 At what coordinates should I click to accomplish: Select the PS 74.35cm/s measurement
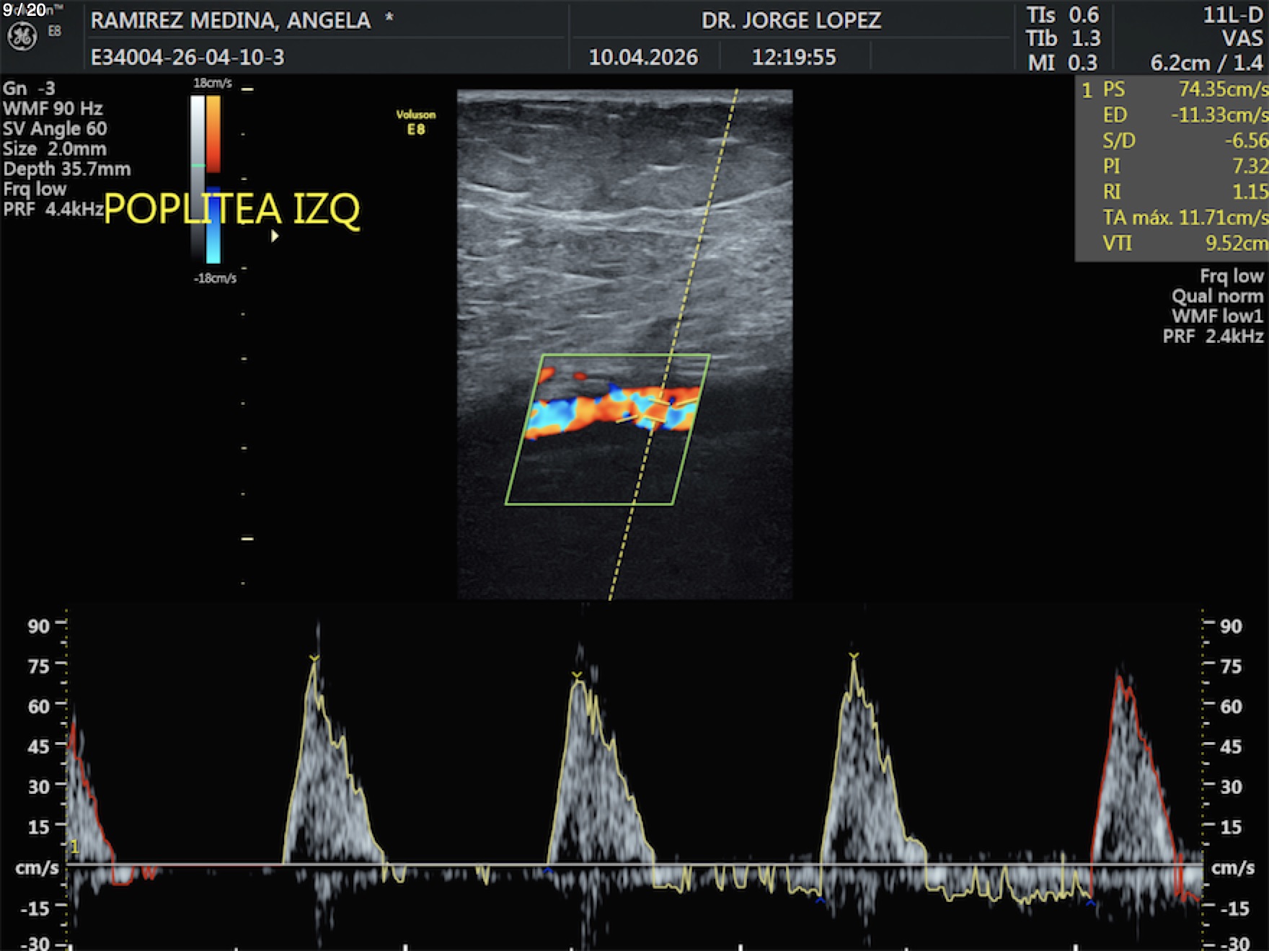(1182, 89)
